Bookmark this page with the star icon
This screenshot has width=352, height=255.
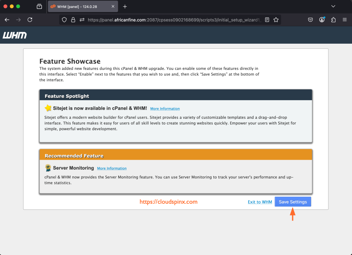click(x=276, y=20)
